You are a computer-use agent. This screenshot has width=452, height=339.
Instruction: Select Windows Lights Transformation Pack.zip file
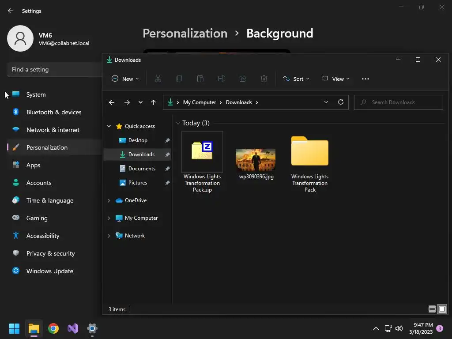click(x=202, y=162)
